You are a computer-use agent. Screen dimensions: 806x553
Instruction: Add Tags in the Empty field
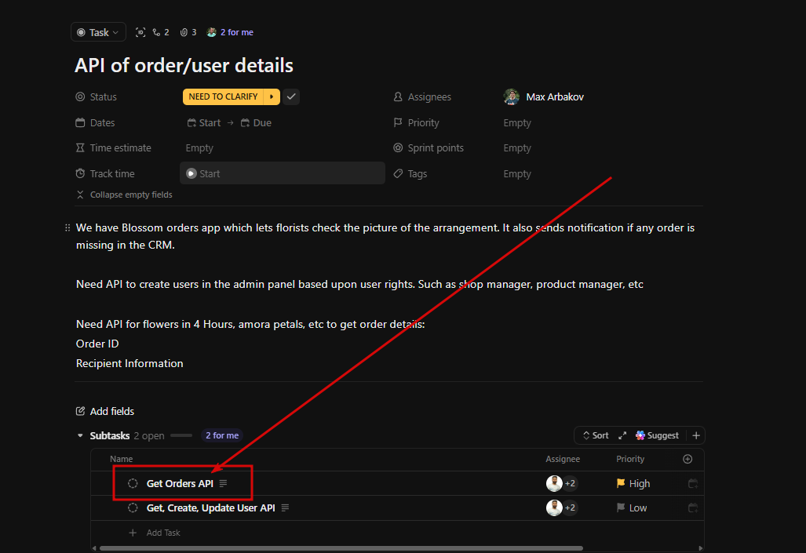tap(517, 173)
